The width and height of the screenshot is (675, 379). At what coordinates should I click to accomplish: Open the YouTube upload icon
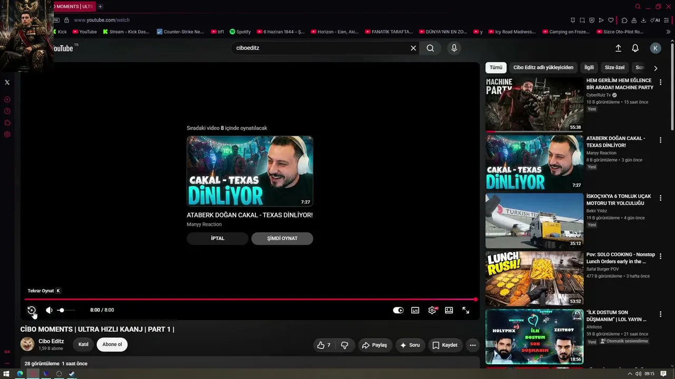(x=619, y=48)
